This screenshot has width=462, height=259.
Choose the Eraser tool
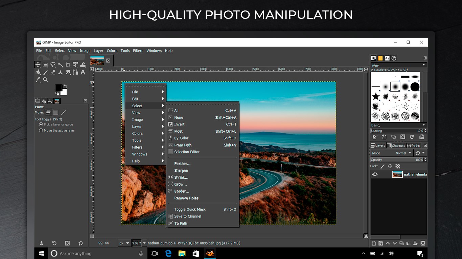[53, 72]
